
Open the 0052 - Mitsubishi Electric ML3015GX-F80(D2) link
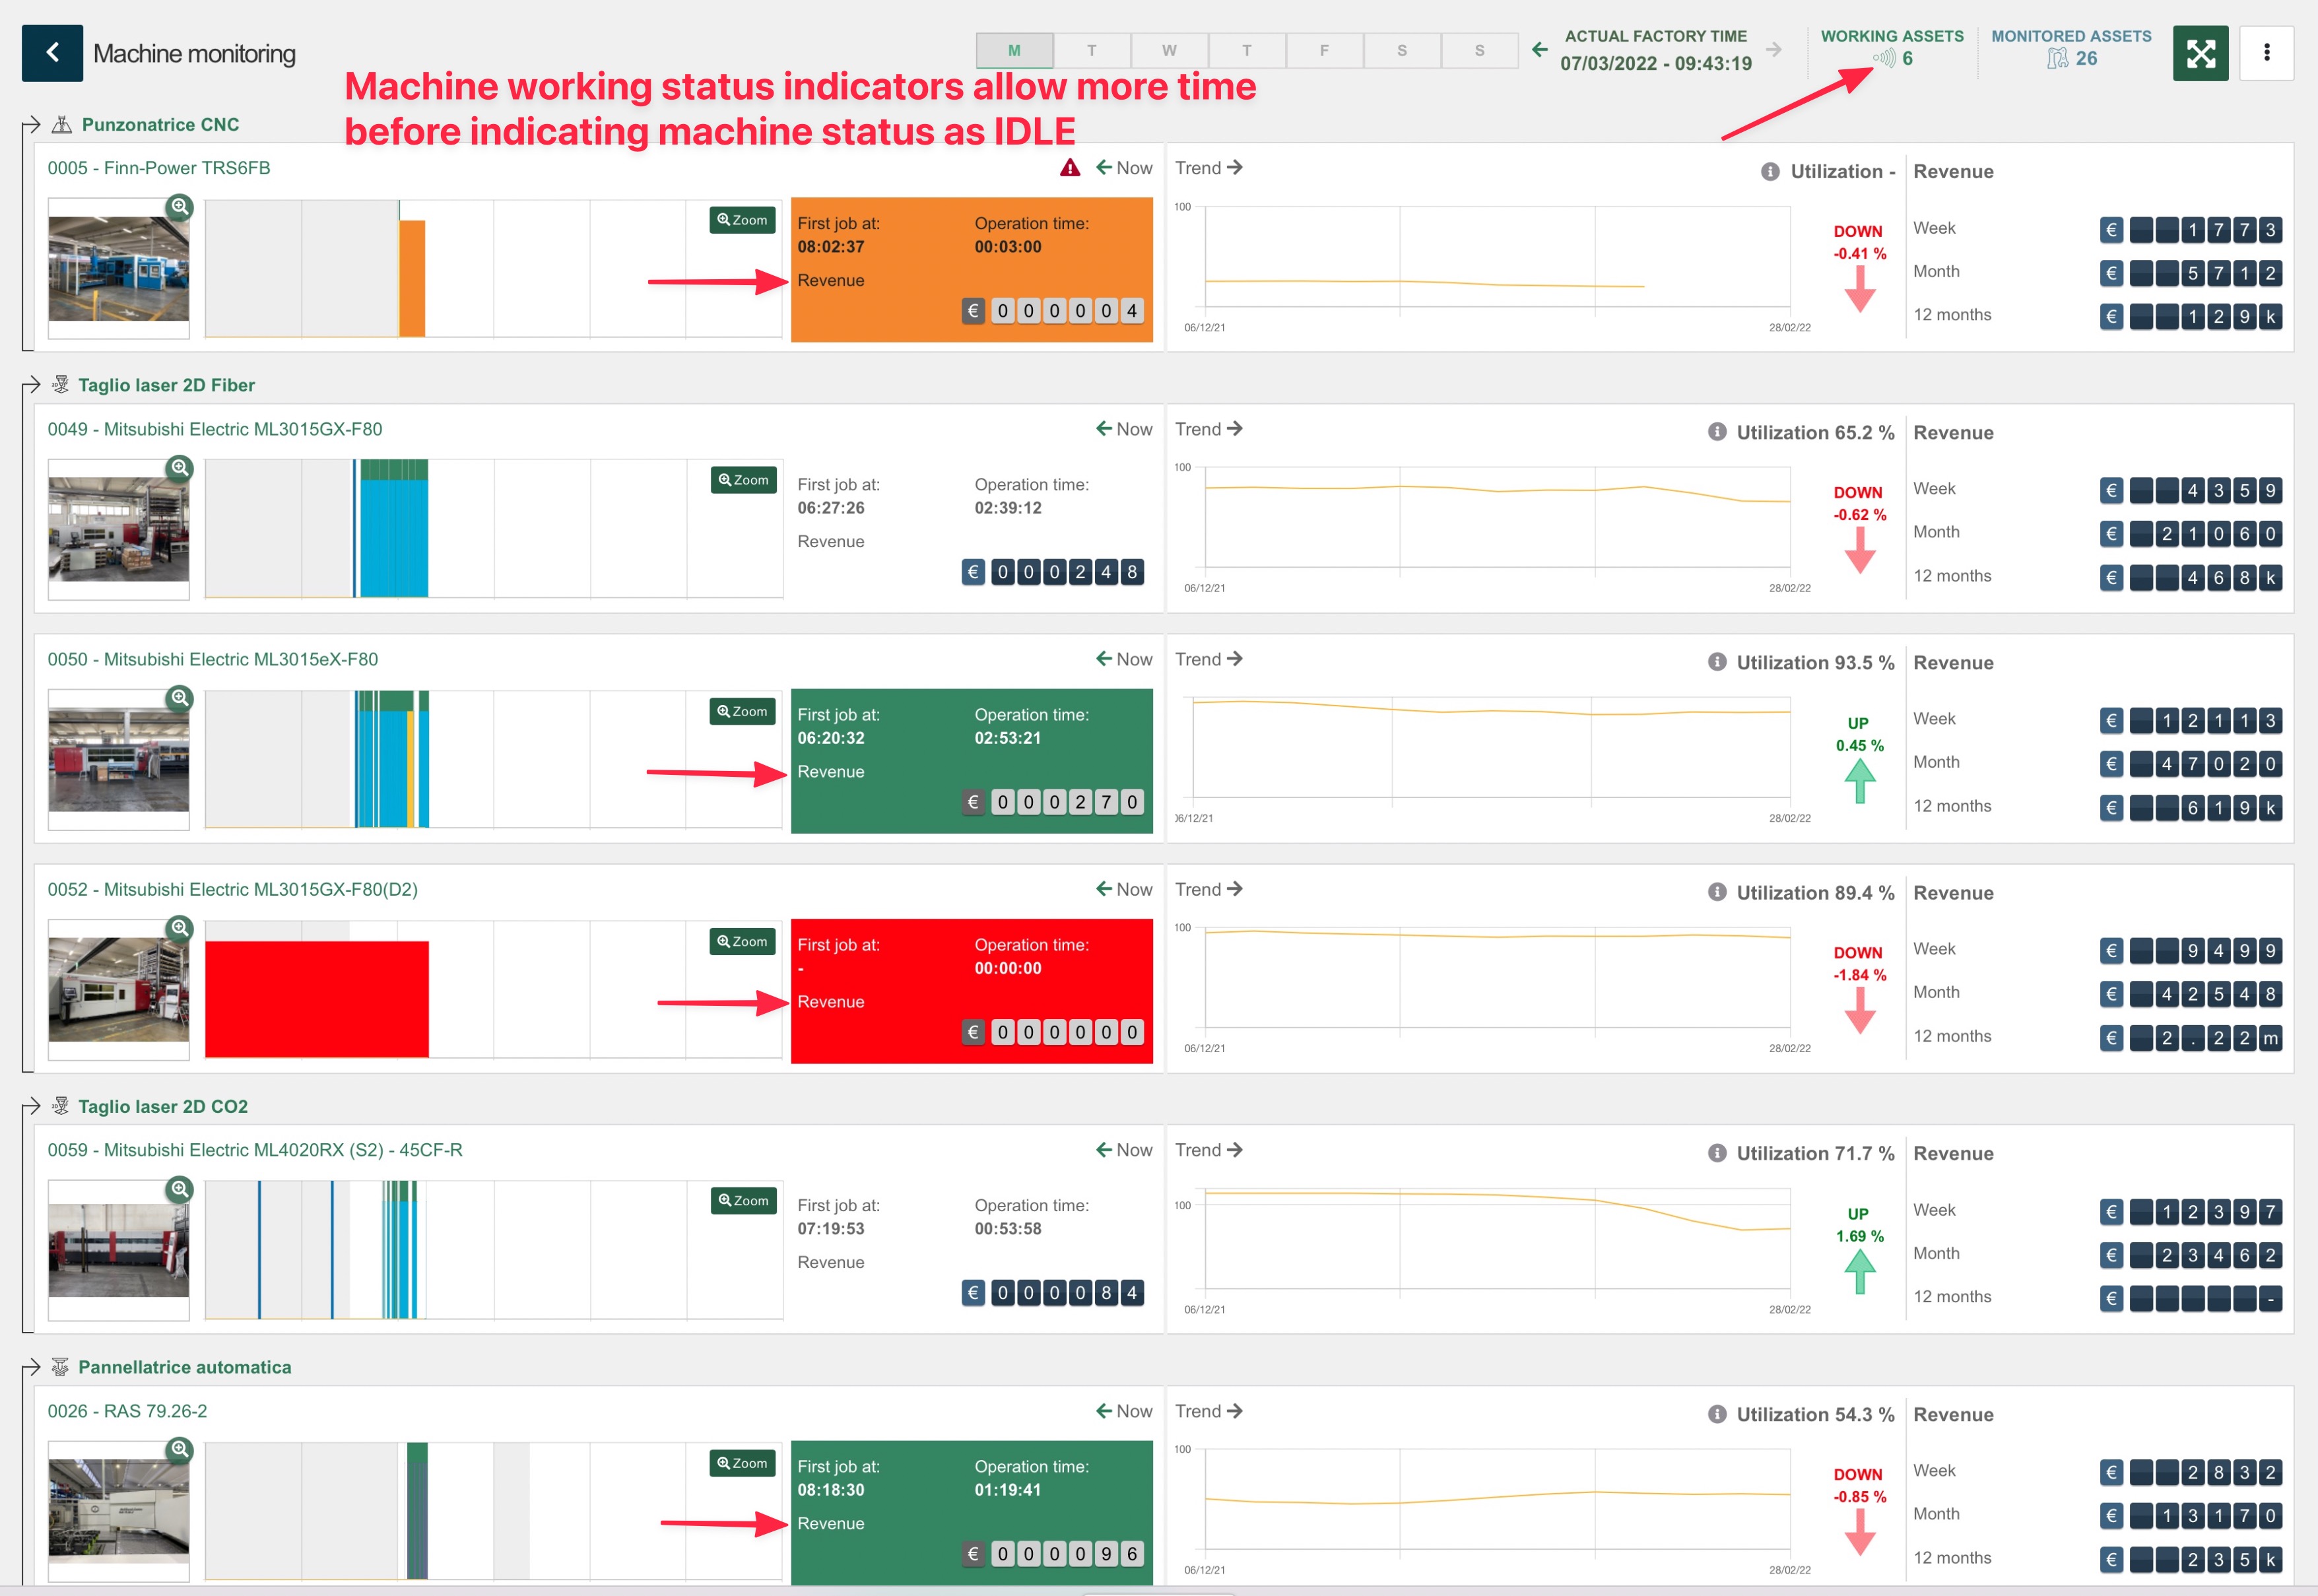[232, 889]
